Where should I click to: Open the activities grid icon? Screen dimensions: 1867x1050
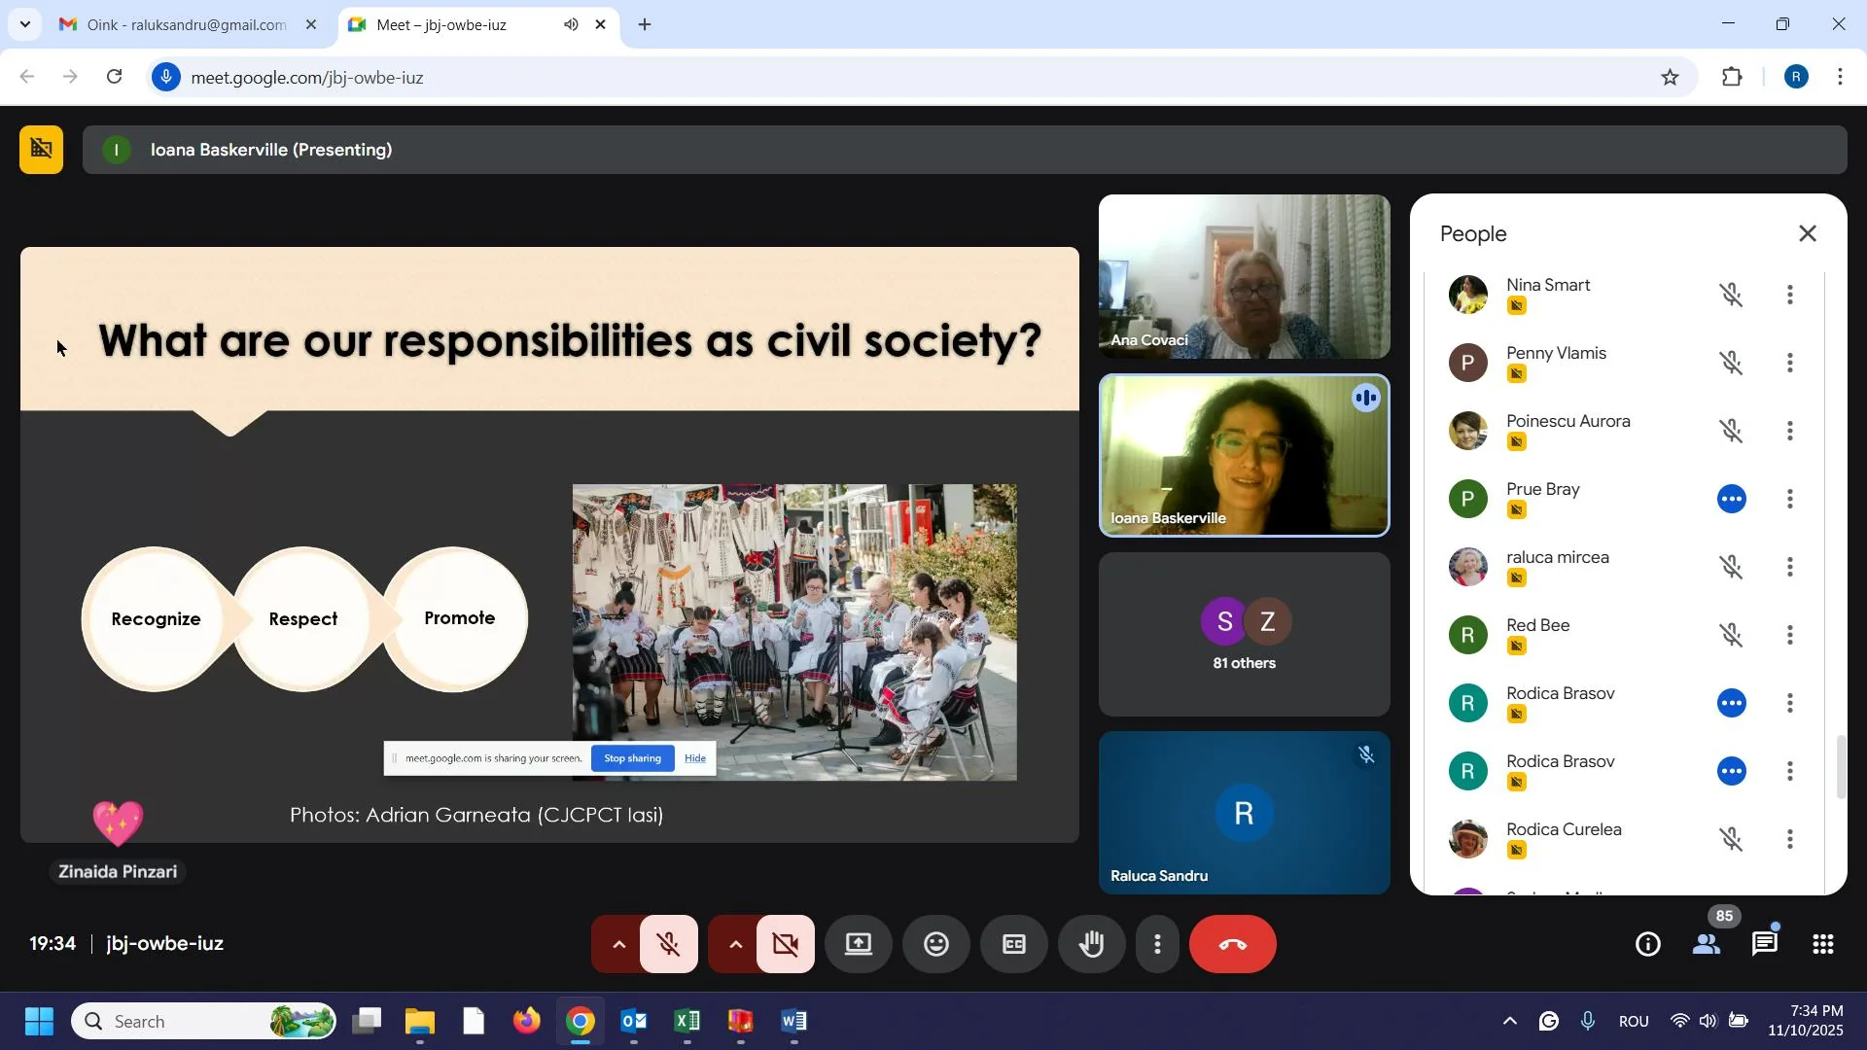pyautogui.click(x=1823, y=945)
